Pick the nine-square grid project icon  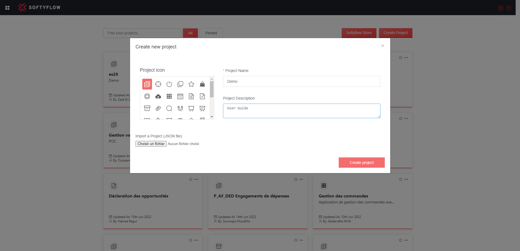coord(169,96)
